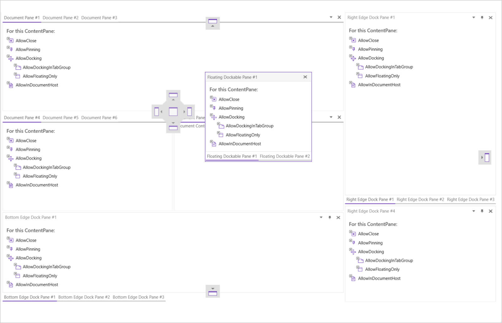The width and height of the screenshot is (502, 323).
Task: Switch to Document Pane #2 tab
Action: [61, 18]
